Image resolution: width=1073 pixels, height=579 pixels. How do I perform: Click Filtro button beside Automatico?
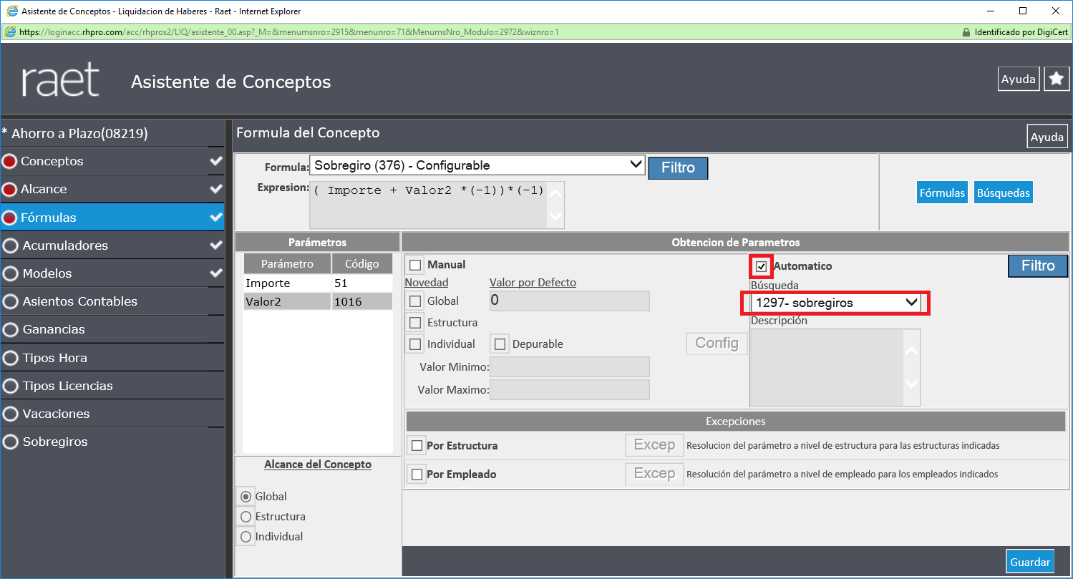(1038, 266)
